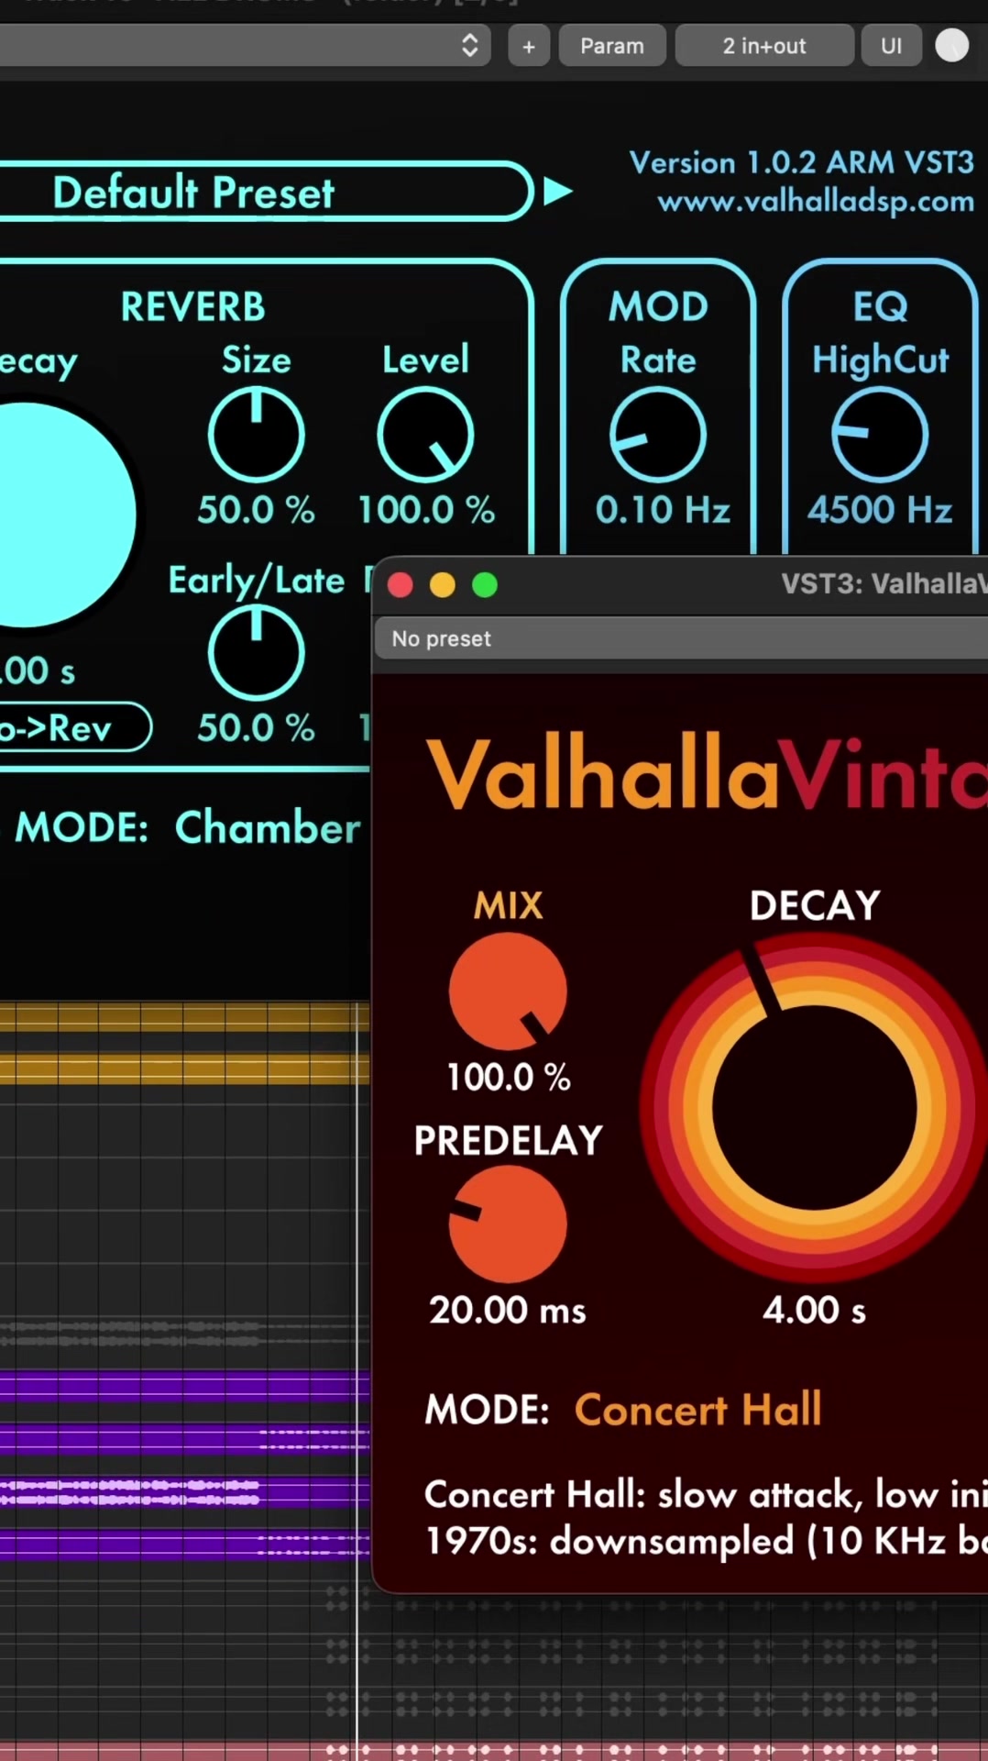The height and width of the screenshot is (1761, 988).
Task: Adjust the Reverb Level knob
Action: tap(425, 435)
